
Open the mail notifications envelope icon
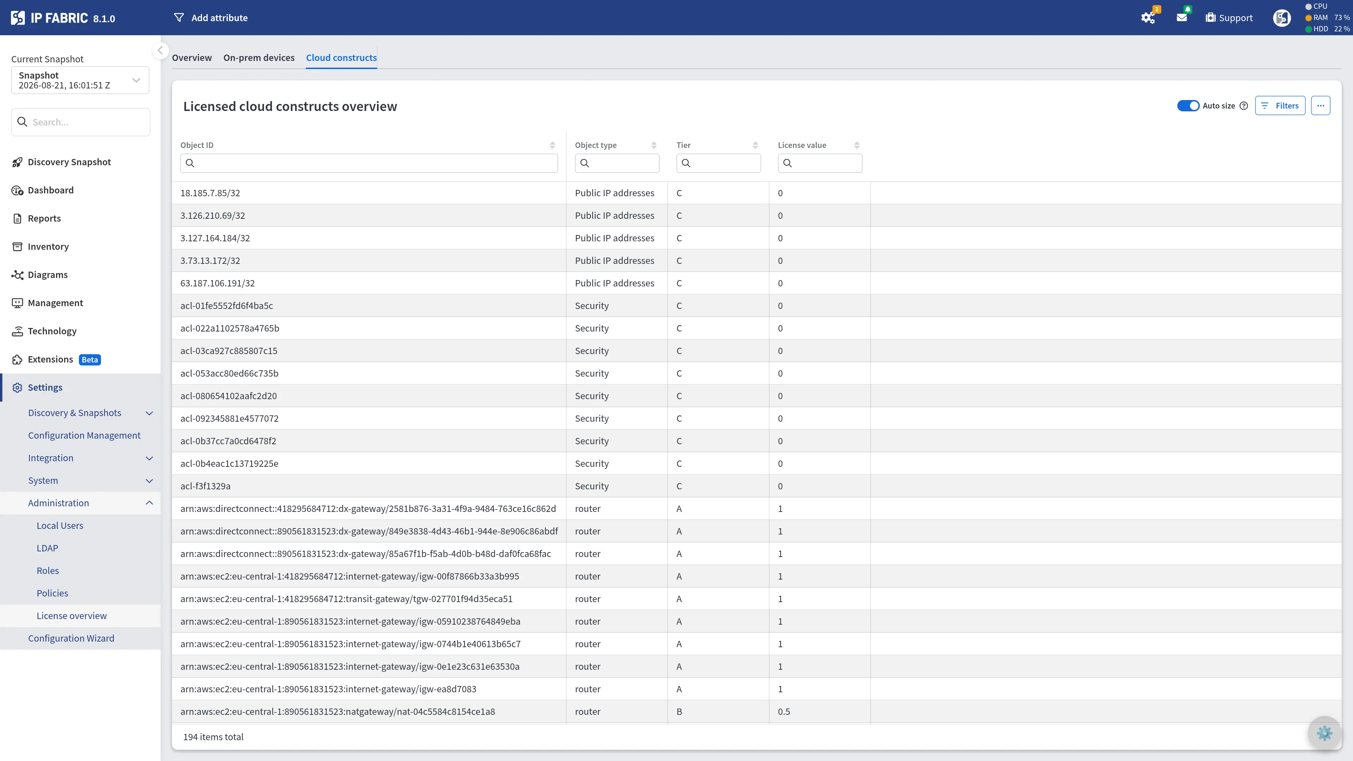[1182, 18]
